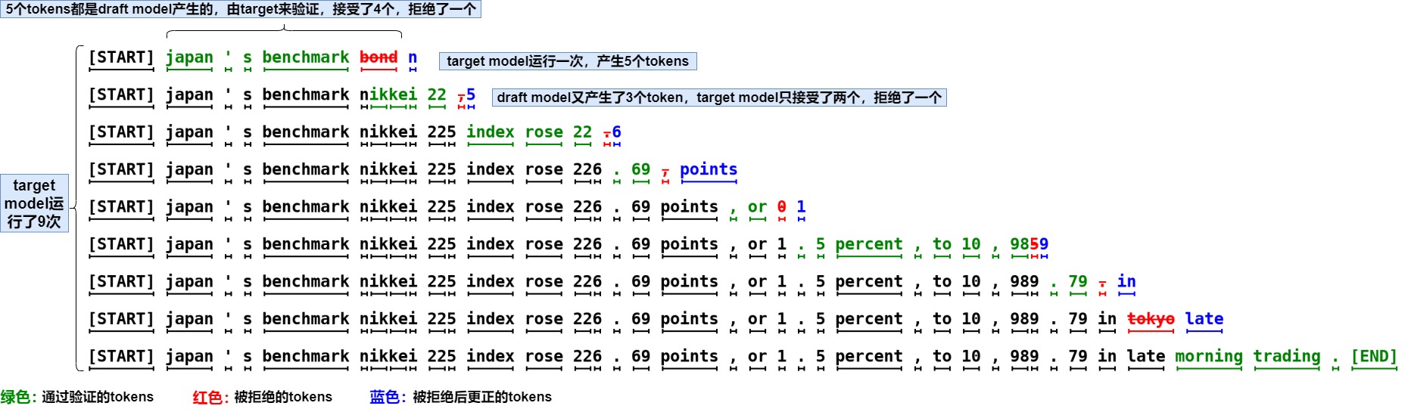Click the green 'benchmark' token in first row

(x=306, y=57)
